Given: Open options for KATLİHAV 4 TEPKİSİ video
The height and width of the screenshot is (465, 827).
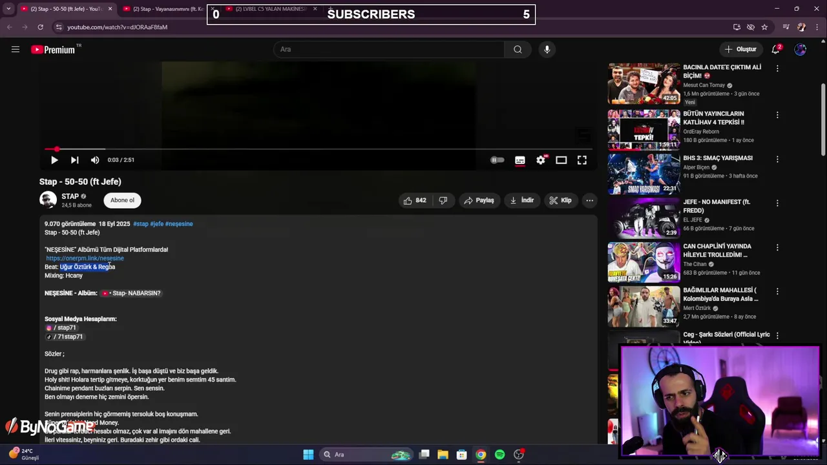Looking at the screenshot, I should pos(777,115).
